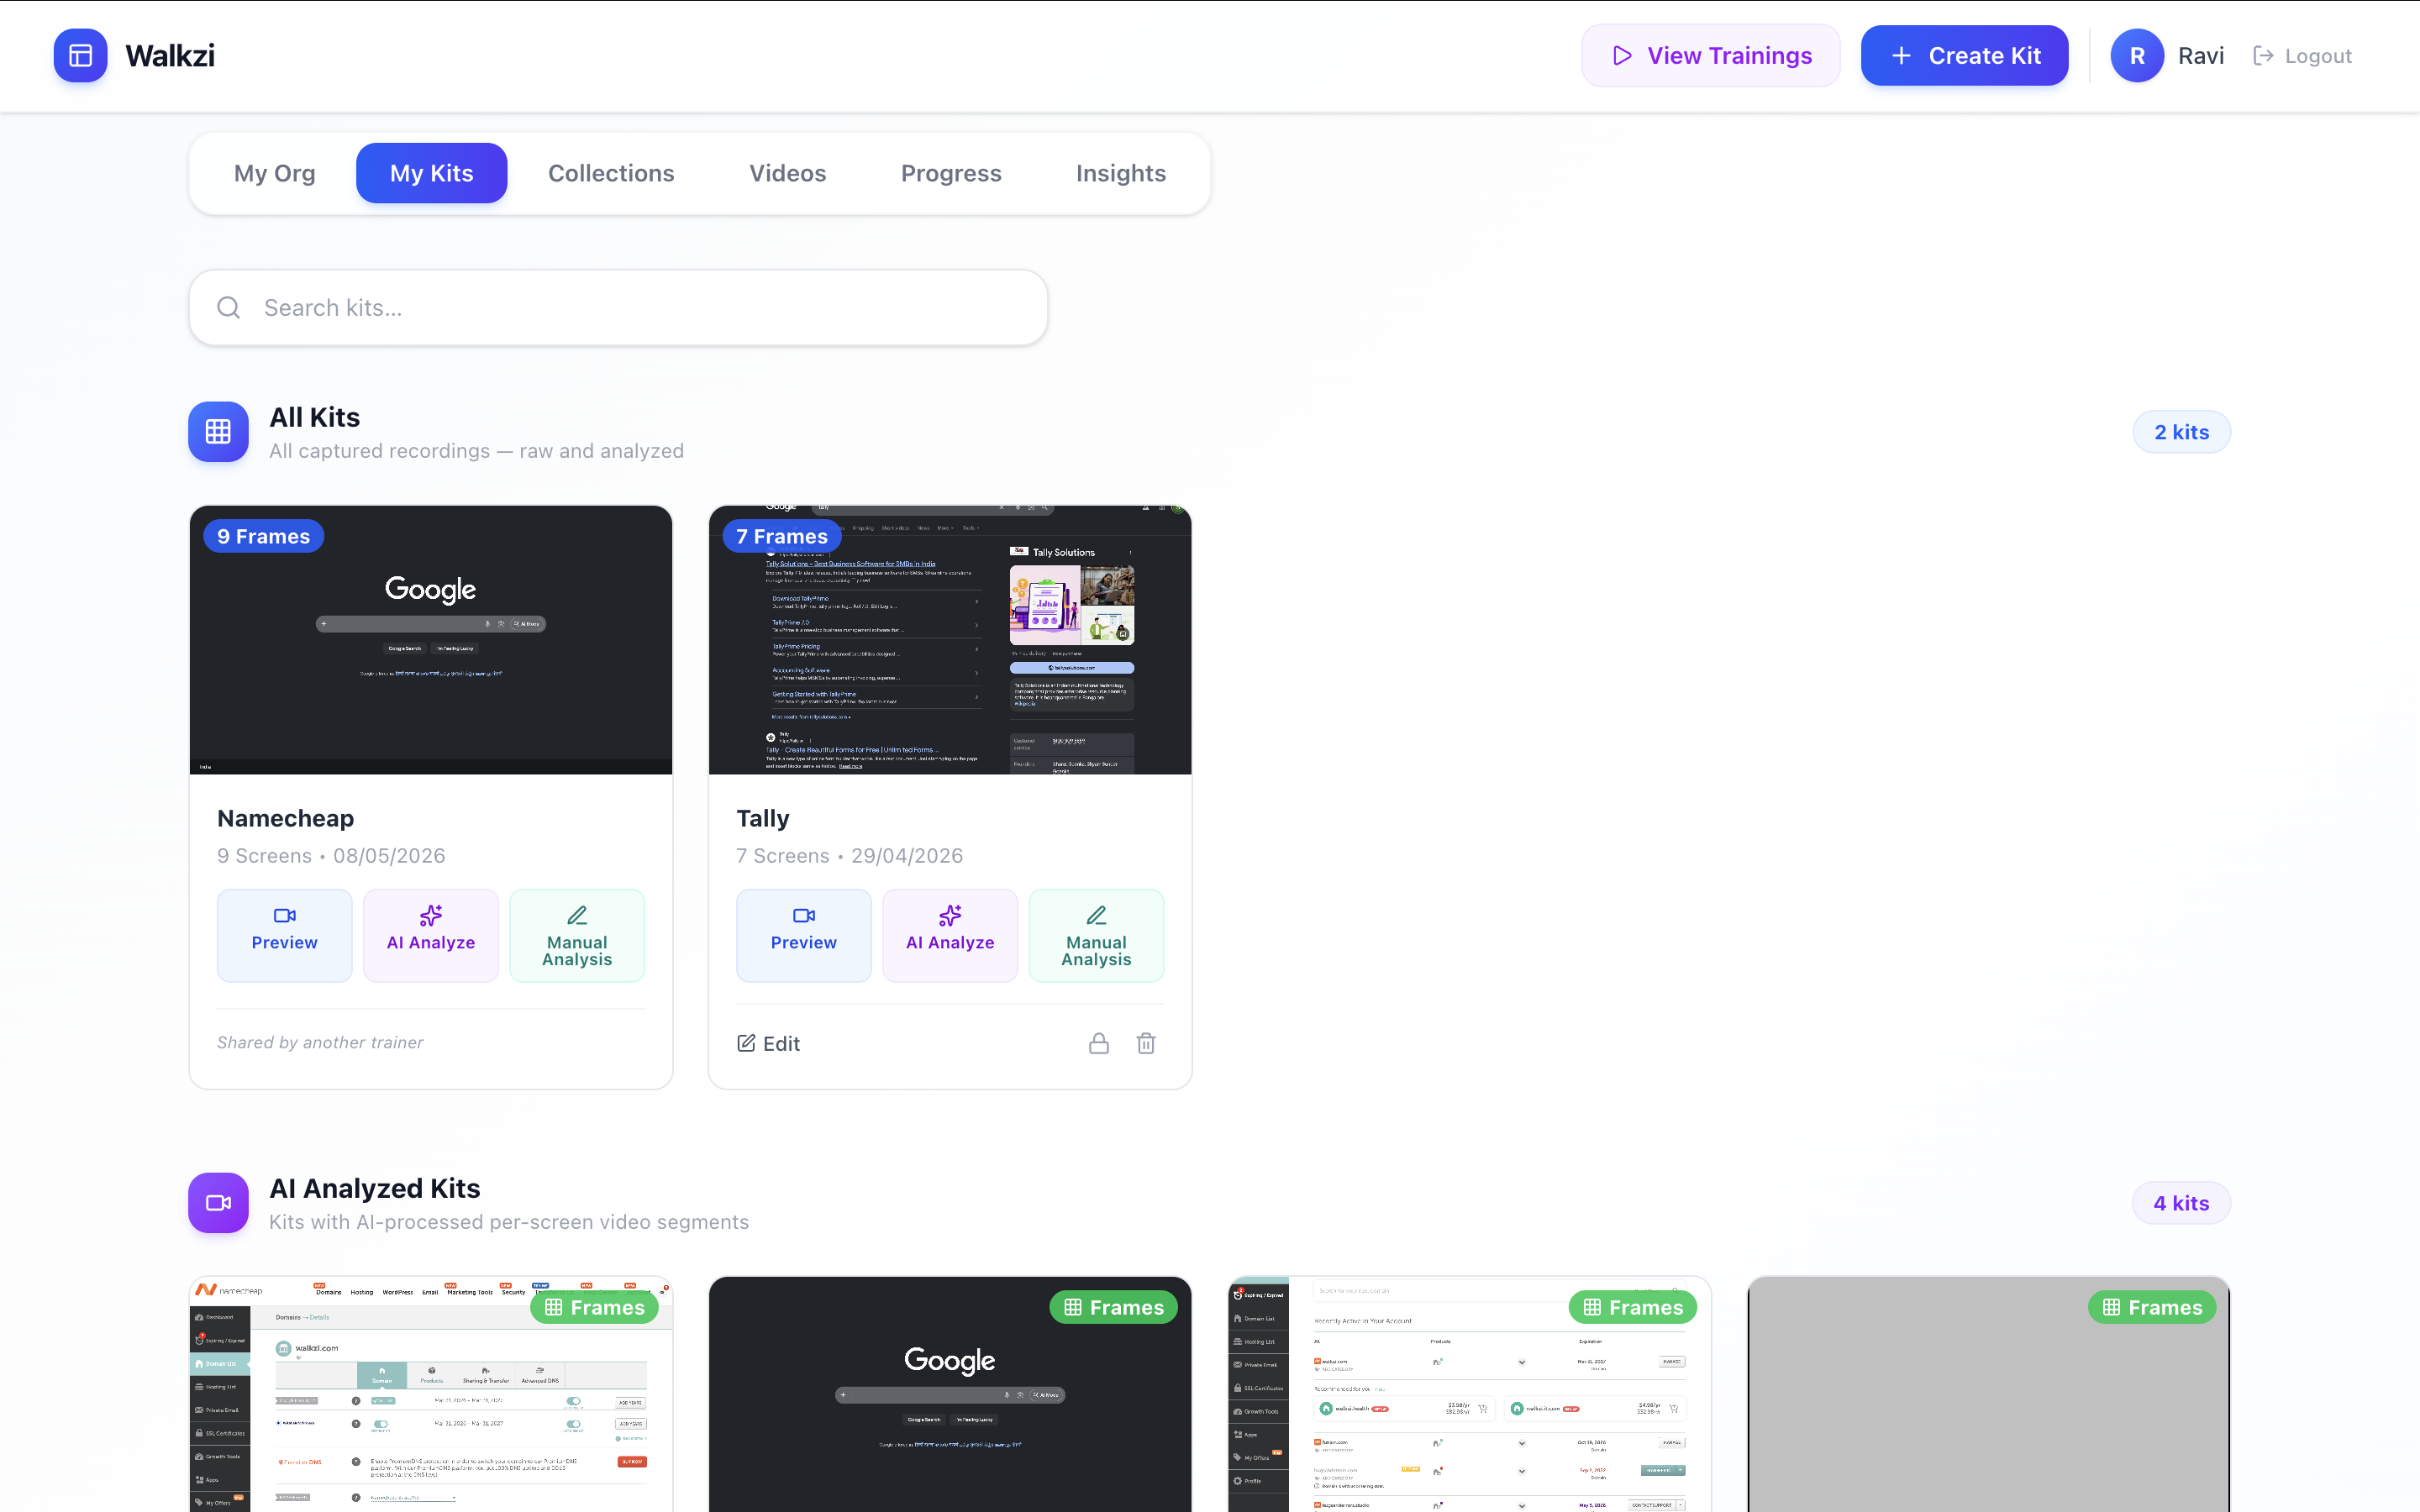This screenshot has height=1512, width=2420.
Task: Click Frames badge on Google analyzed kit
Action: point(1113,1307)
